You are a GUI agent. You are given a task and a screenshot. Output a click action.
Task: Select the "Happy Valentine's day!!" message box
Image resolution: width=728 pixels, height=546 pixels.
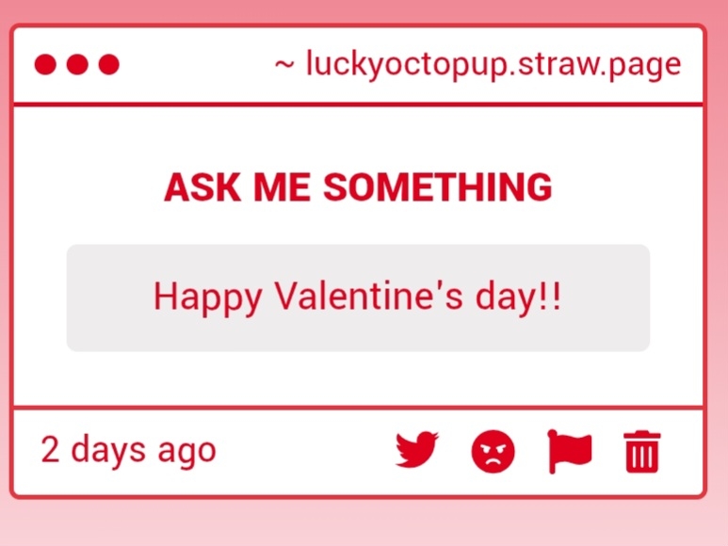(x=358, y=297)
